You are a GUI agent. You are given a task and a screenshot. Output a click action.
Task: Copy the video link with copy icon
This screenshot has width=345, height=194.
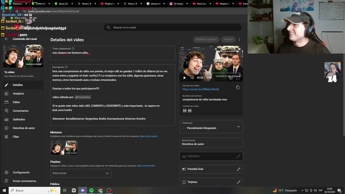click(x=238, y=87)
